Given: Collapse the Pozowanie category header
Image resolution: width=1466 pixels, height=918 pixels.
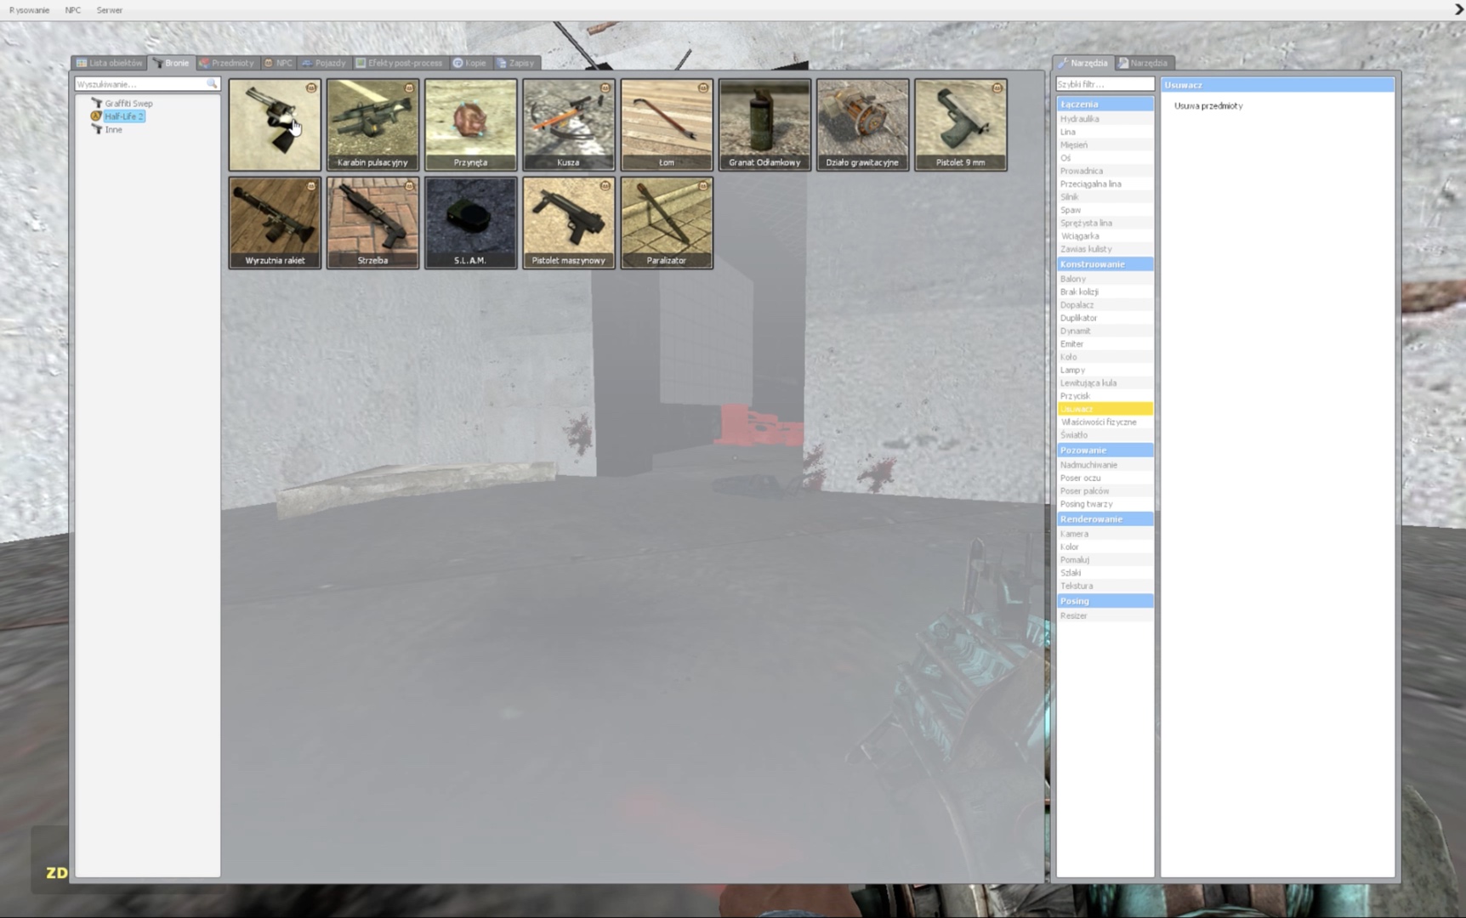Looking at the screenshot, I should click(x=1105, y=450).
